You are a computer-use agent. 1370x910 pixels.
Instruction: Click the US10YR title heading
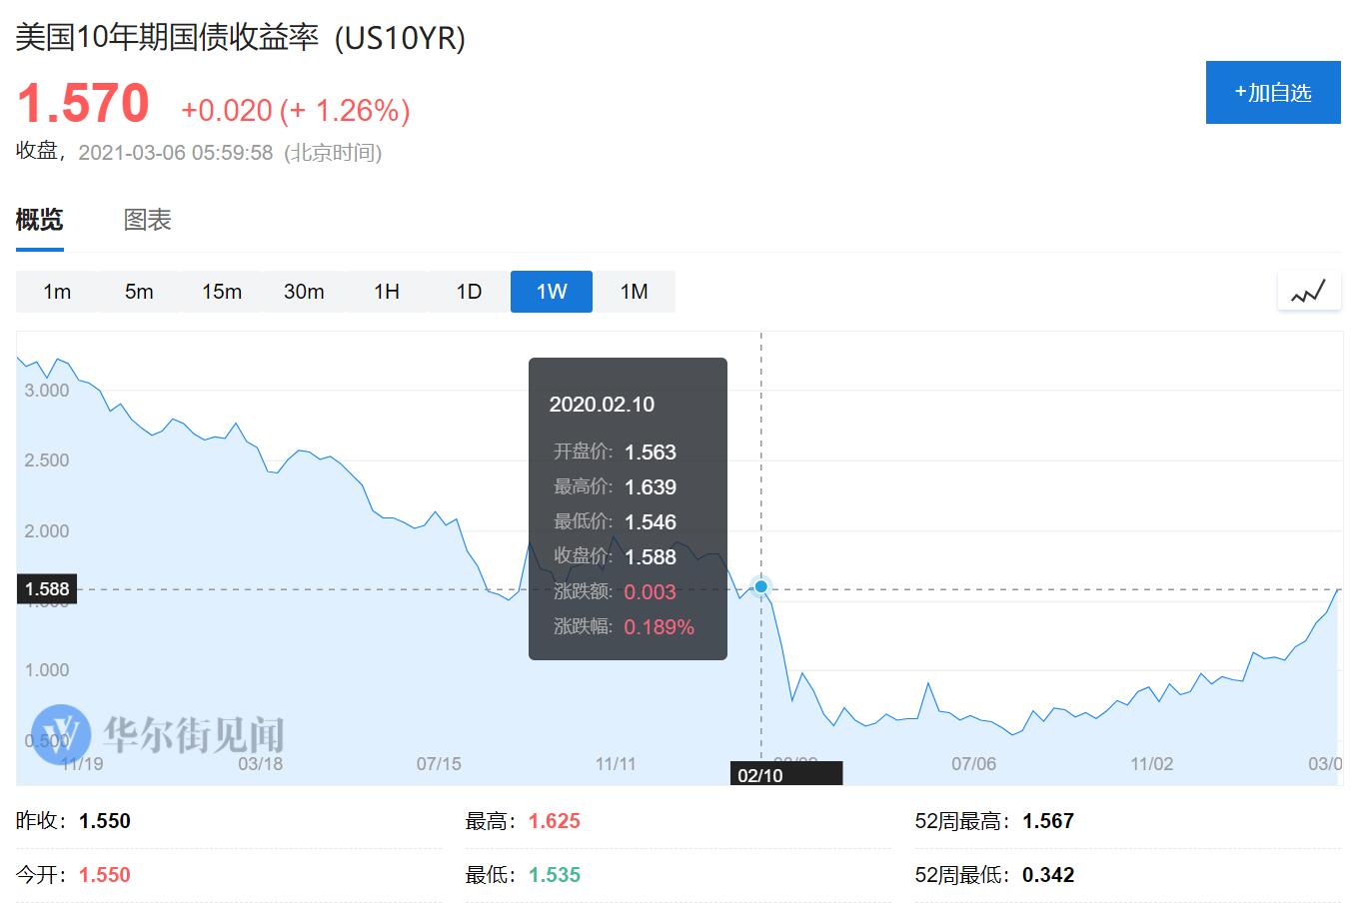coord(241,38)
